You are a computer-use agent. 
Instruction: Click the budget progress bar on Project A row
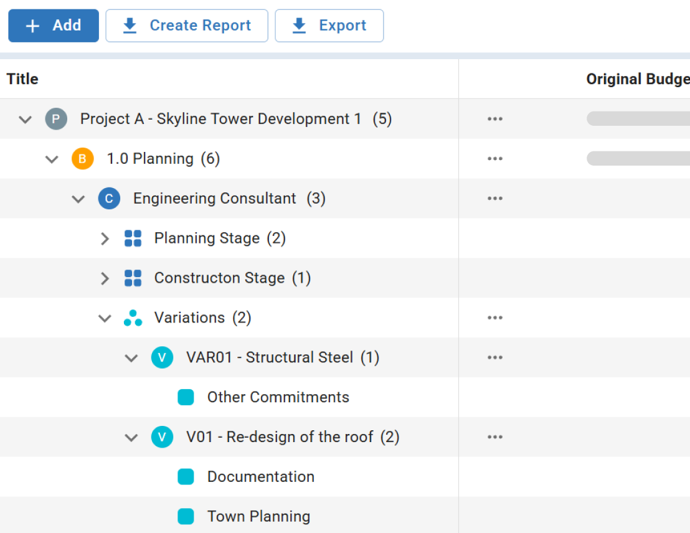(x=636, y=119)
